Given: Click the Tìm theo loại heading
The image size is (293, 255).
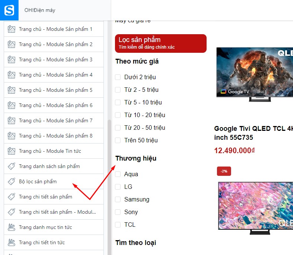Looking at the screenshot, I should [x=136, y=243].
